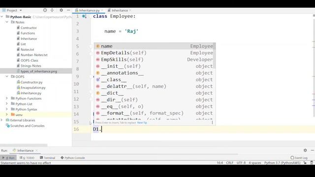Switch Python 3.7 (PythonAWS) interpreter
Screen dimensions: 315x177
[x=282, y=163]
